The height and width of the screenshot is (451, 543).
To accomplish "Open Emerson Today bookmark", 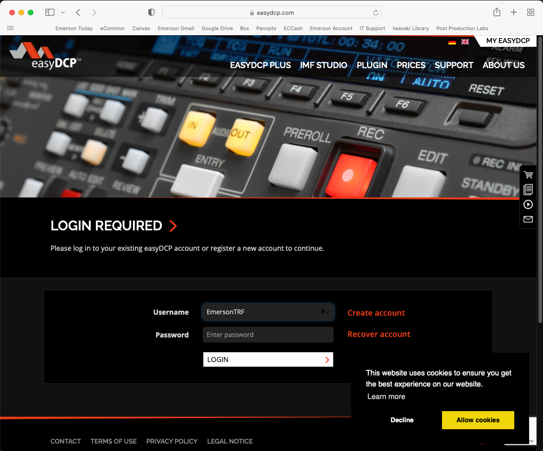I will [74, 28].
